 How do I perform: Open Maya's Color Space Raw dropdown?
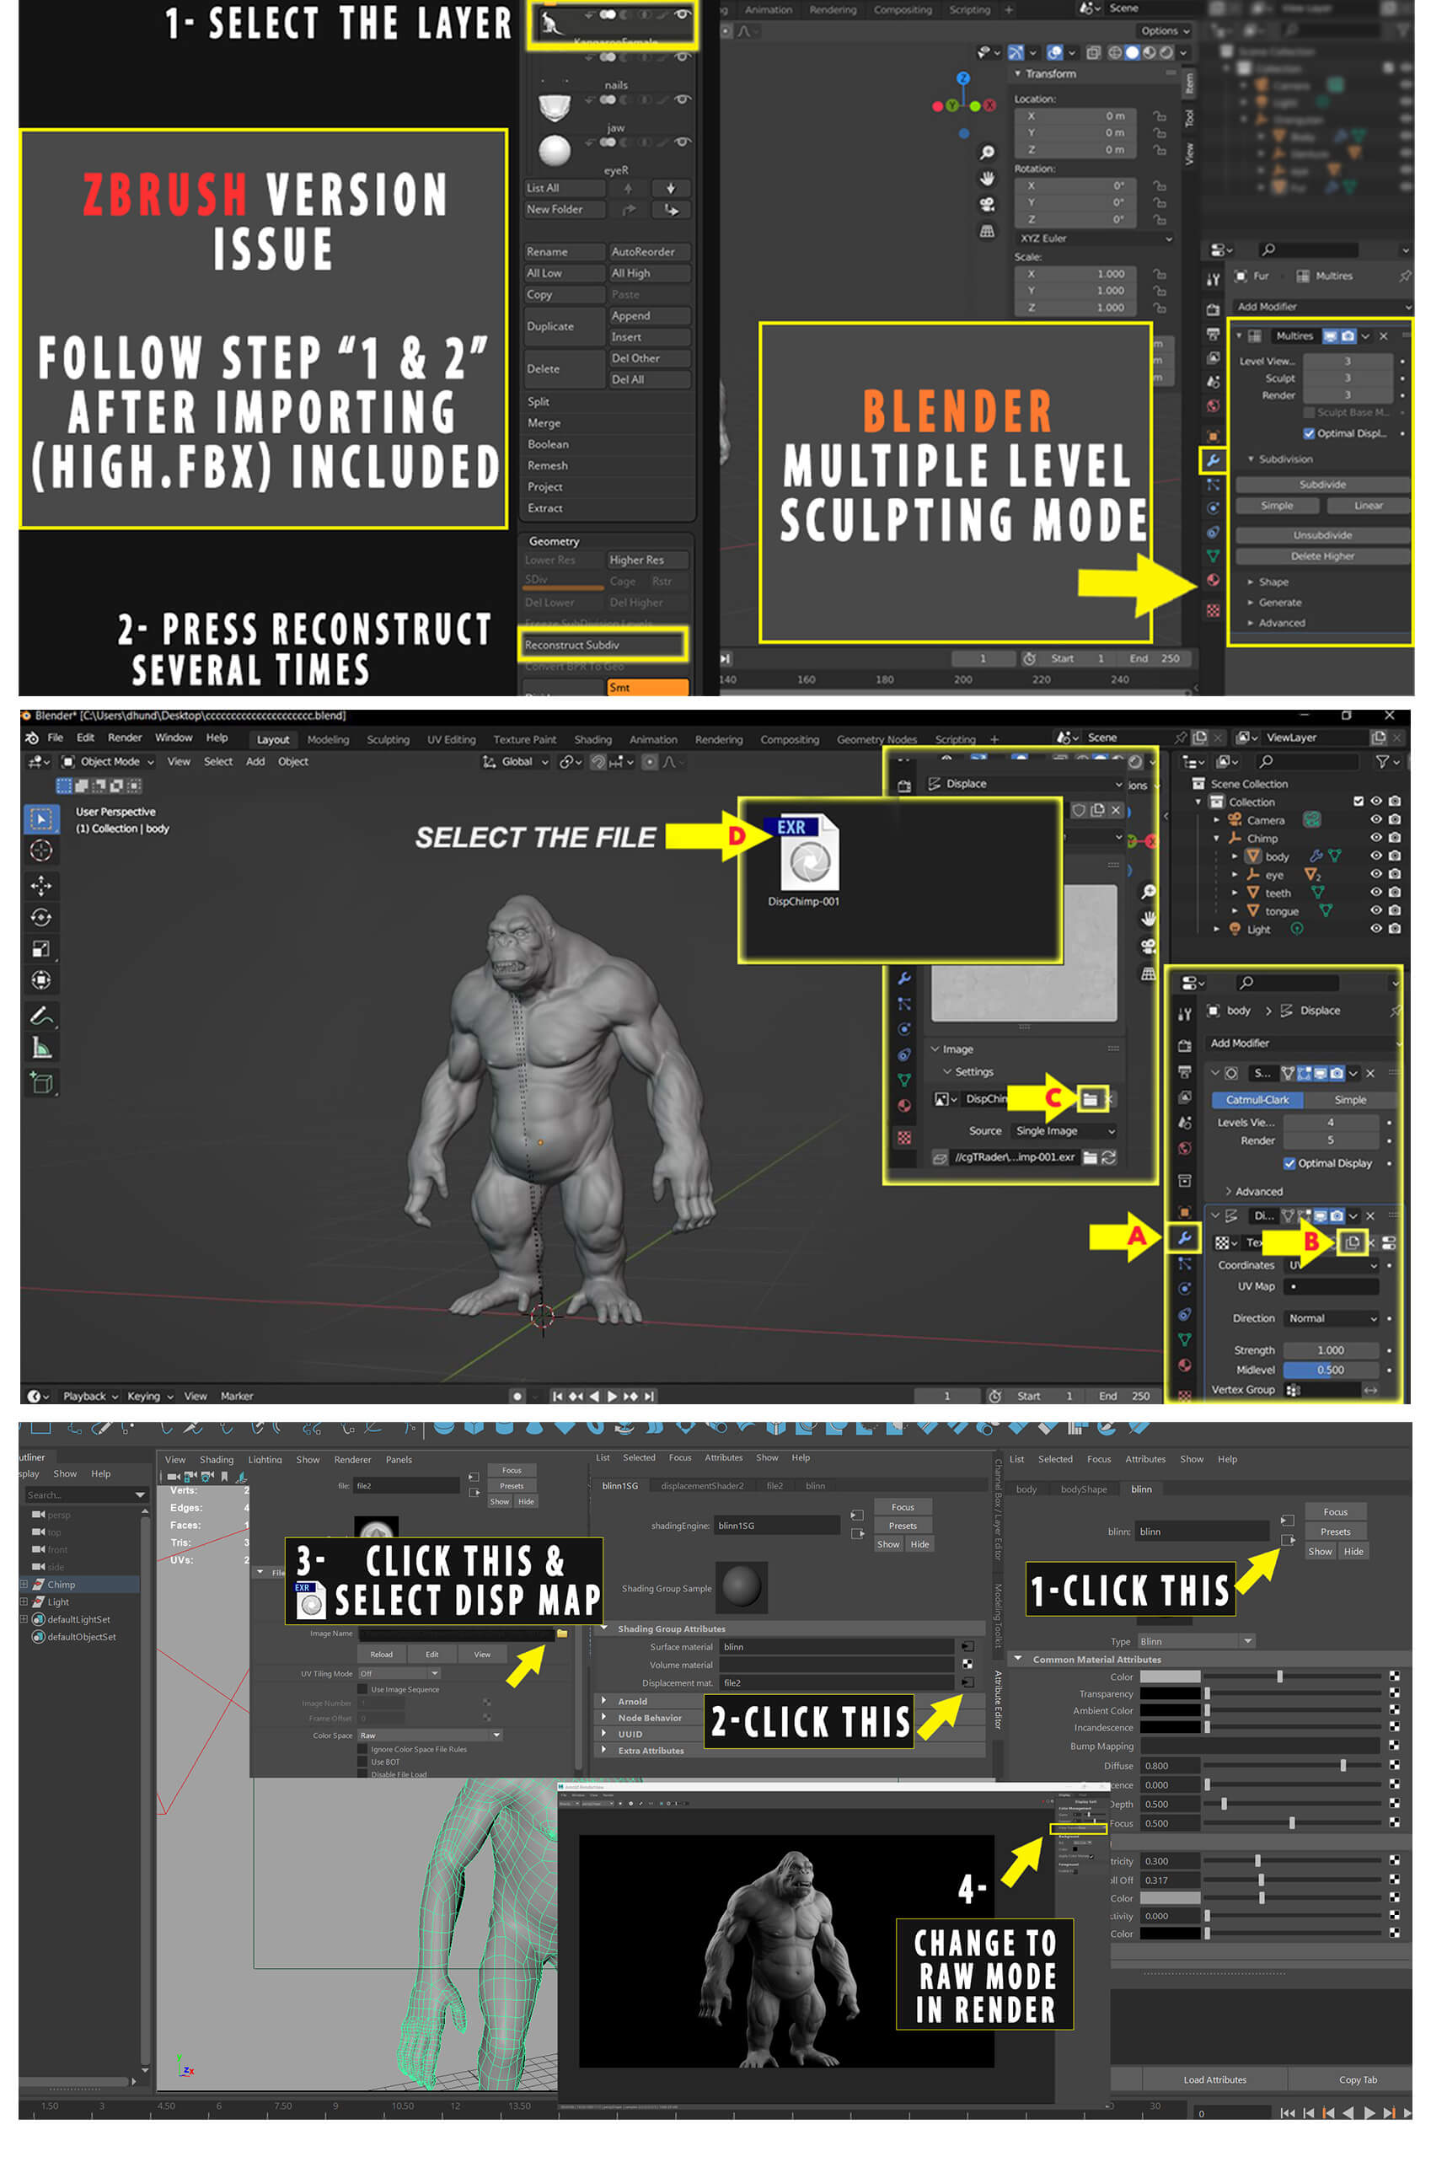click(x=429, y=1735)
